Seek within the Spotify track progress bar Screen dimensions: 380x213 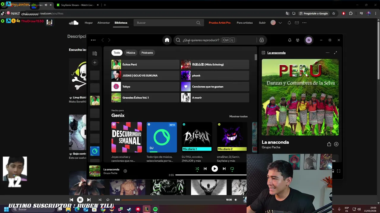click(211, 175)
